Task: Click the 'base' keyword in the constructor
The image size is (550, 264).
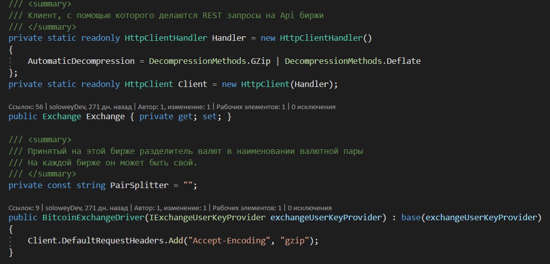Action: click(x=411, y=218)
